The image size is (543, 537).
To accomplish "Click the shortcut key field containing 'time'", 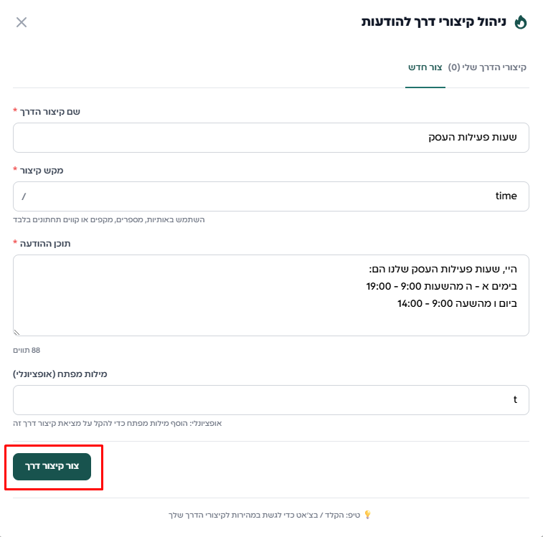I will (271, 196).
